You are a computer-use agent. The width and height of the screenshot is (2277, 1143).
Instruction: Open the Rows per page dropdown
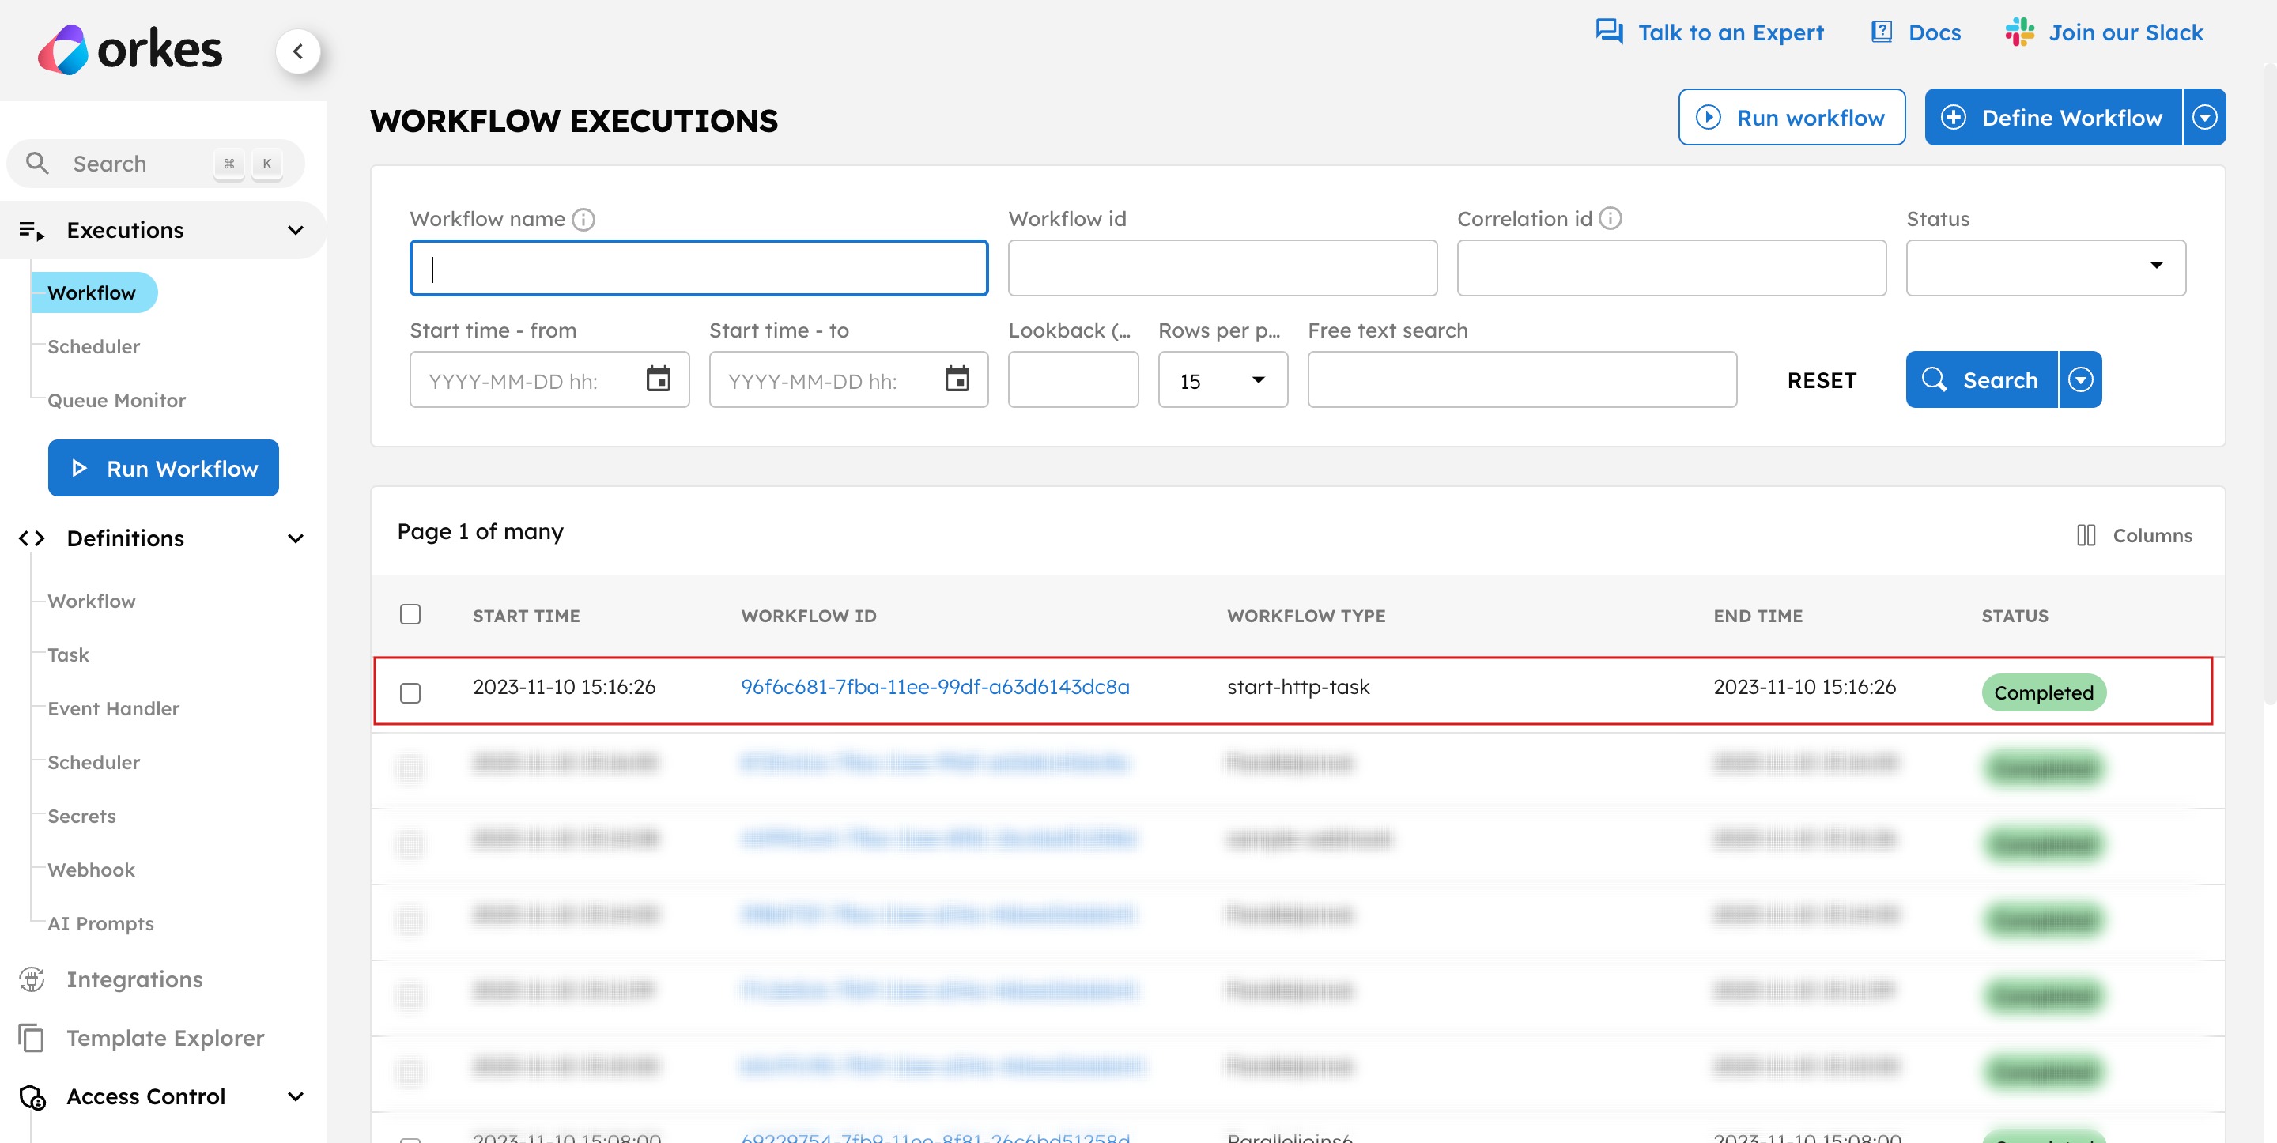tap(1222, 379)
